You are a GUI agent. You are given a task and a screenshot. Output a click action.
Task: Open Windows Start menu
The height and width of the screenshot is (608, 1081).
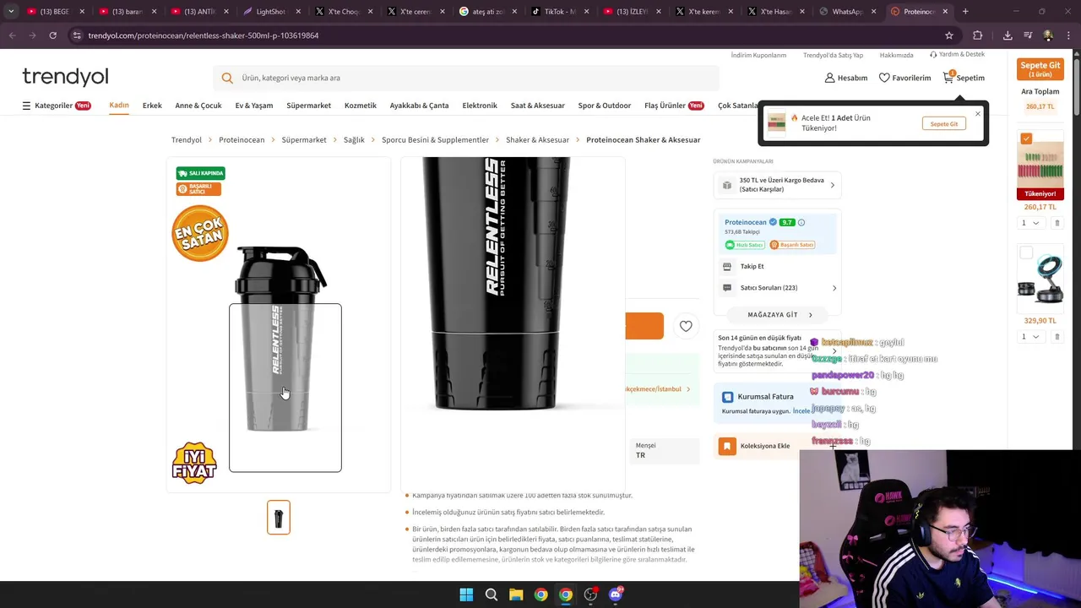coord(466,594)
